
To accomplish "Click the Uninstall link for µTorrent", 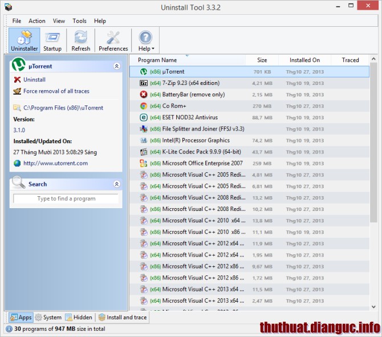I will pyautogui.click(x=34, y=80).
